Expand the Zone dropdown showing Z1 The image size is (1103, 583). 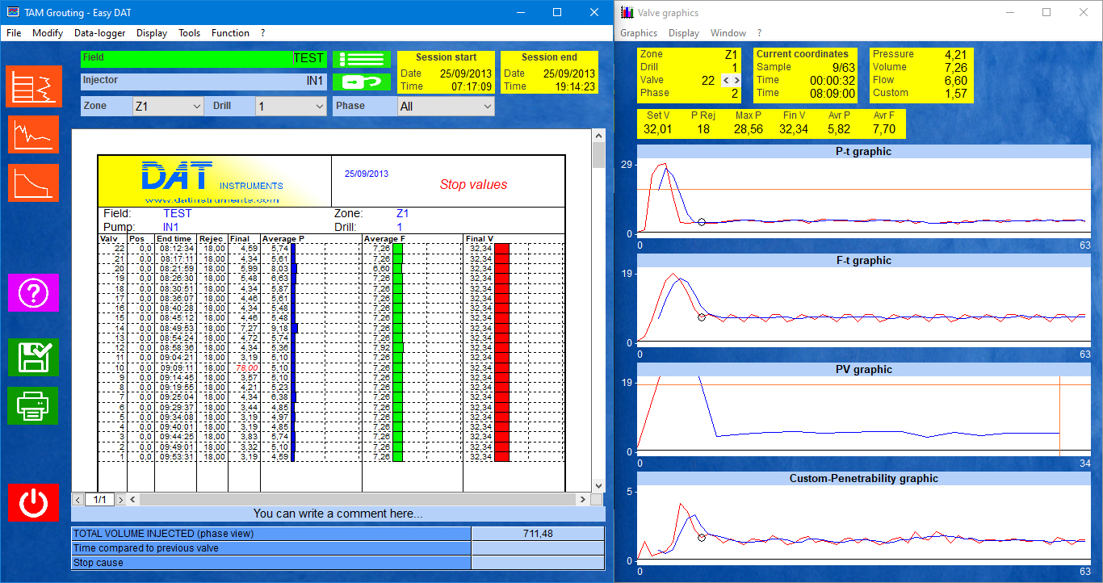click(168, 107)
